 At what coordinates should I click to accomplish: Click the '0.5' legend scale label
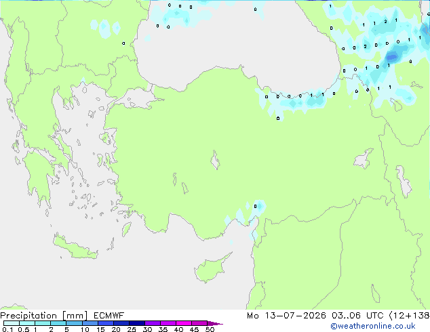pyautogui.click(x=23, y=329)
